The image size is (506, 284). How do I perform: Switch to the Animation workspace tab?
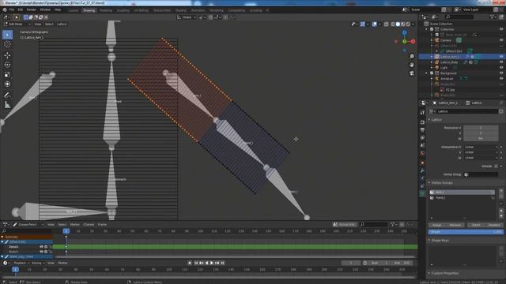click(x=198, y=10)
